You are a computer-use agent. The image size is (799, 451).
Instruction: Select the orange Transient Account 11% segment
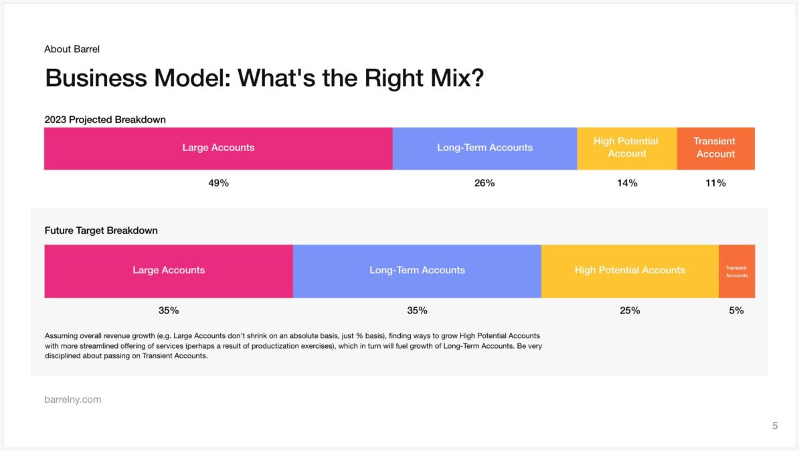coord(716,148)
